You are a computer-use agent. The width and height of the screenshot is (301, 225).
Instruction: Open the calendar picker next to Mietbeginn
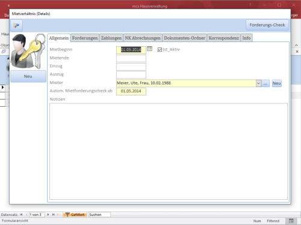pos(149,49)
